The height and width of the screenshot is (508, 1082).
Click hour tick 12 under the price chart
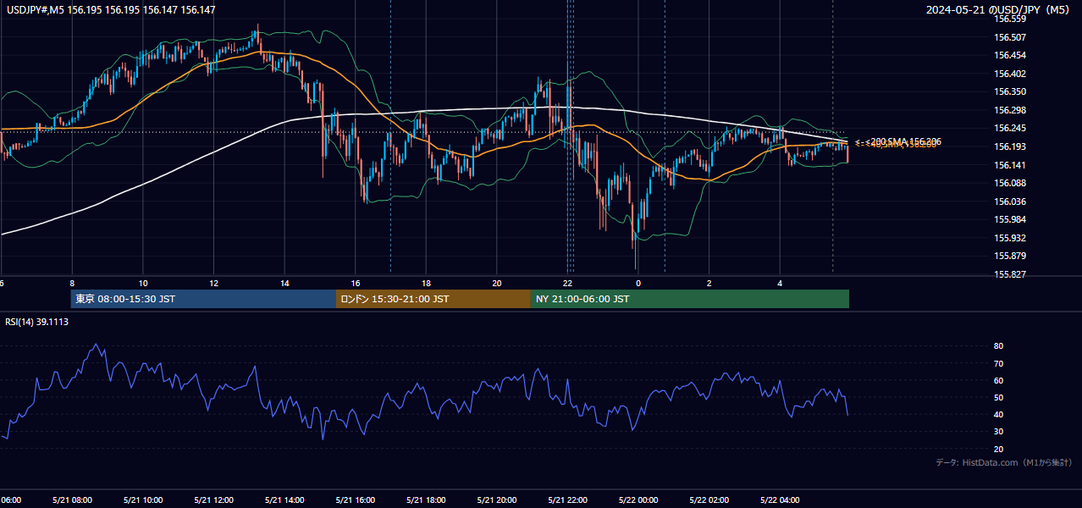tap(214, 283)
